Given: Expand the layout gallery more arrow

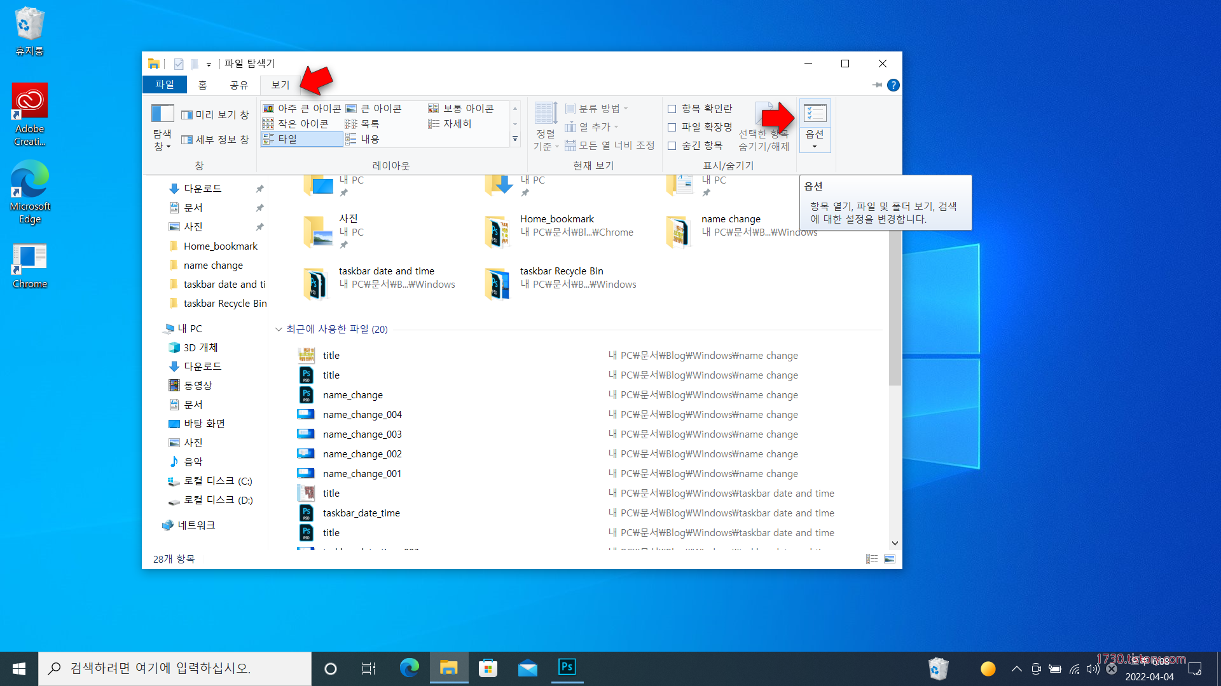Looking at the screenshot, I should [x=515, y=139].
